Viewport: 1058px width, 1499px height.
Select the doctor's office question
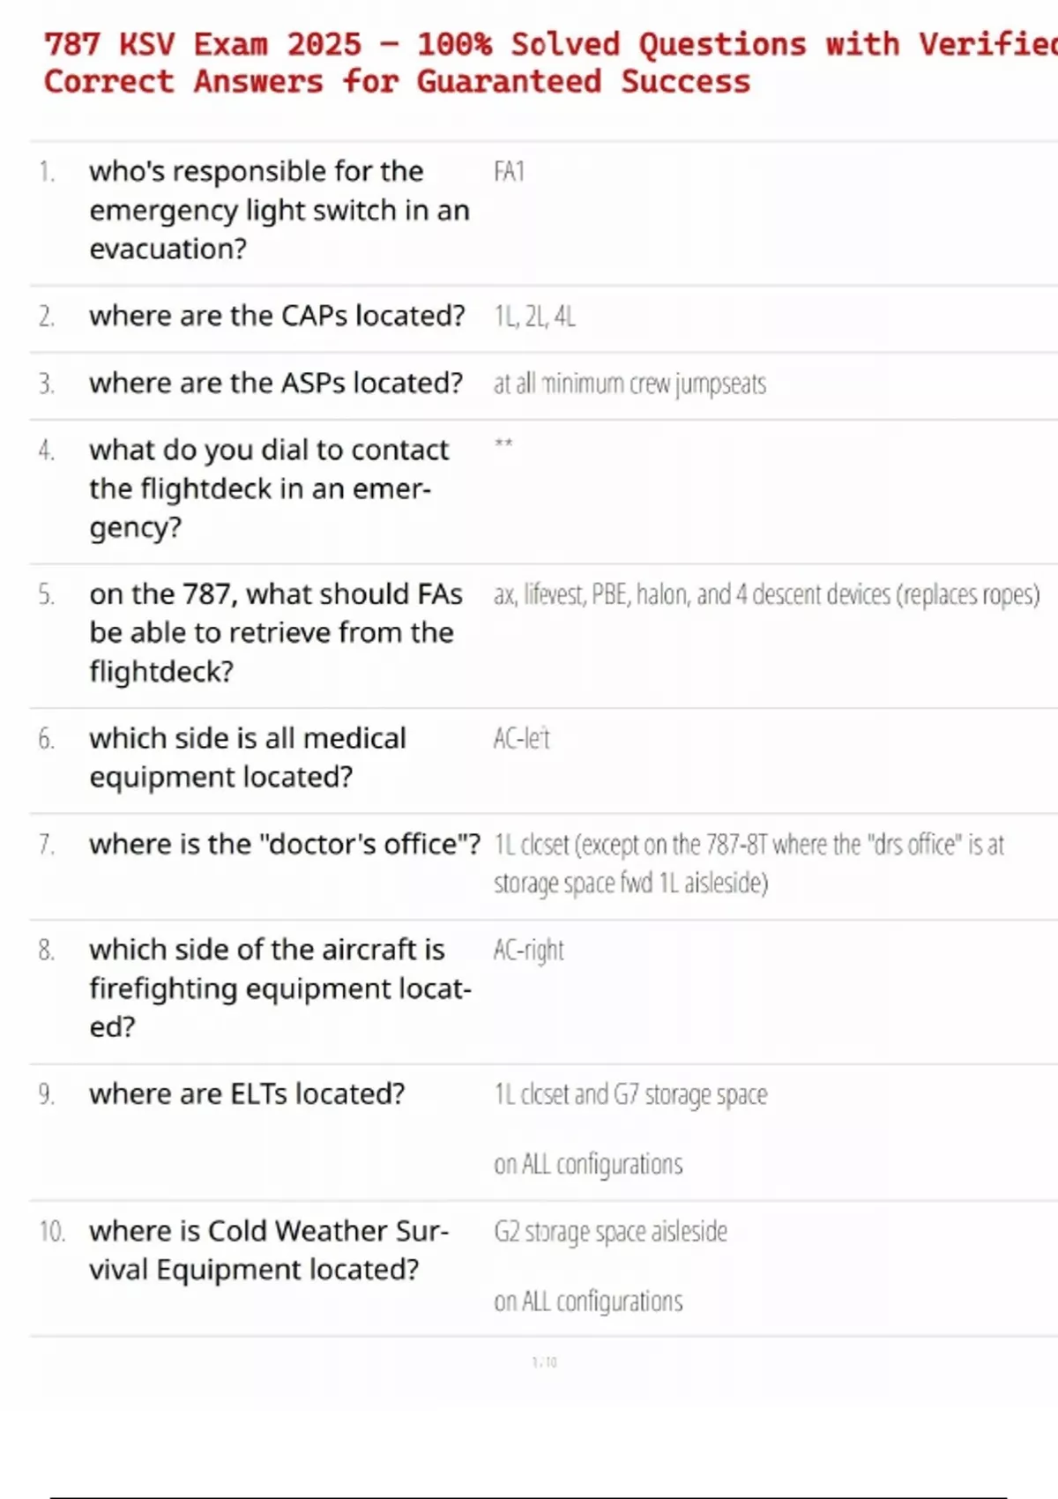point(284,844)
